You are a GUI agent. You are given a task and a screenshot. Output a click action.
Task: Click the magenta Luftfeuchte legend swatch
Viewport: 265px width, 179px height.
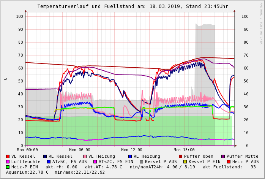tap(8, 162)
